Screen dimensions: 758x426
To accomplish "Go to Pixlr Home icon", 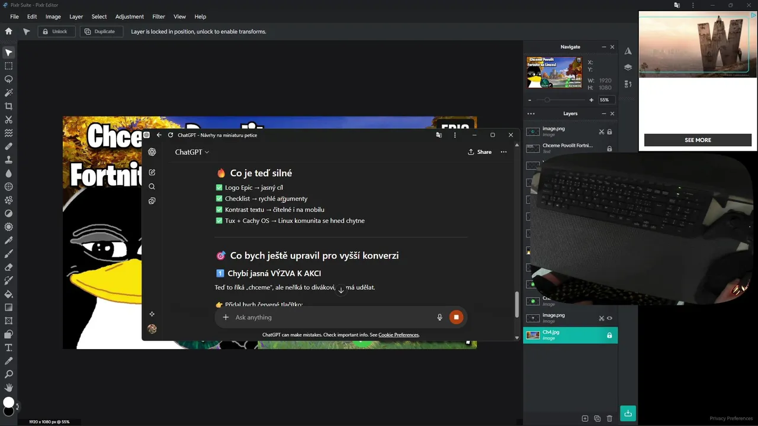I will (x=9, y=31).
